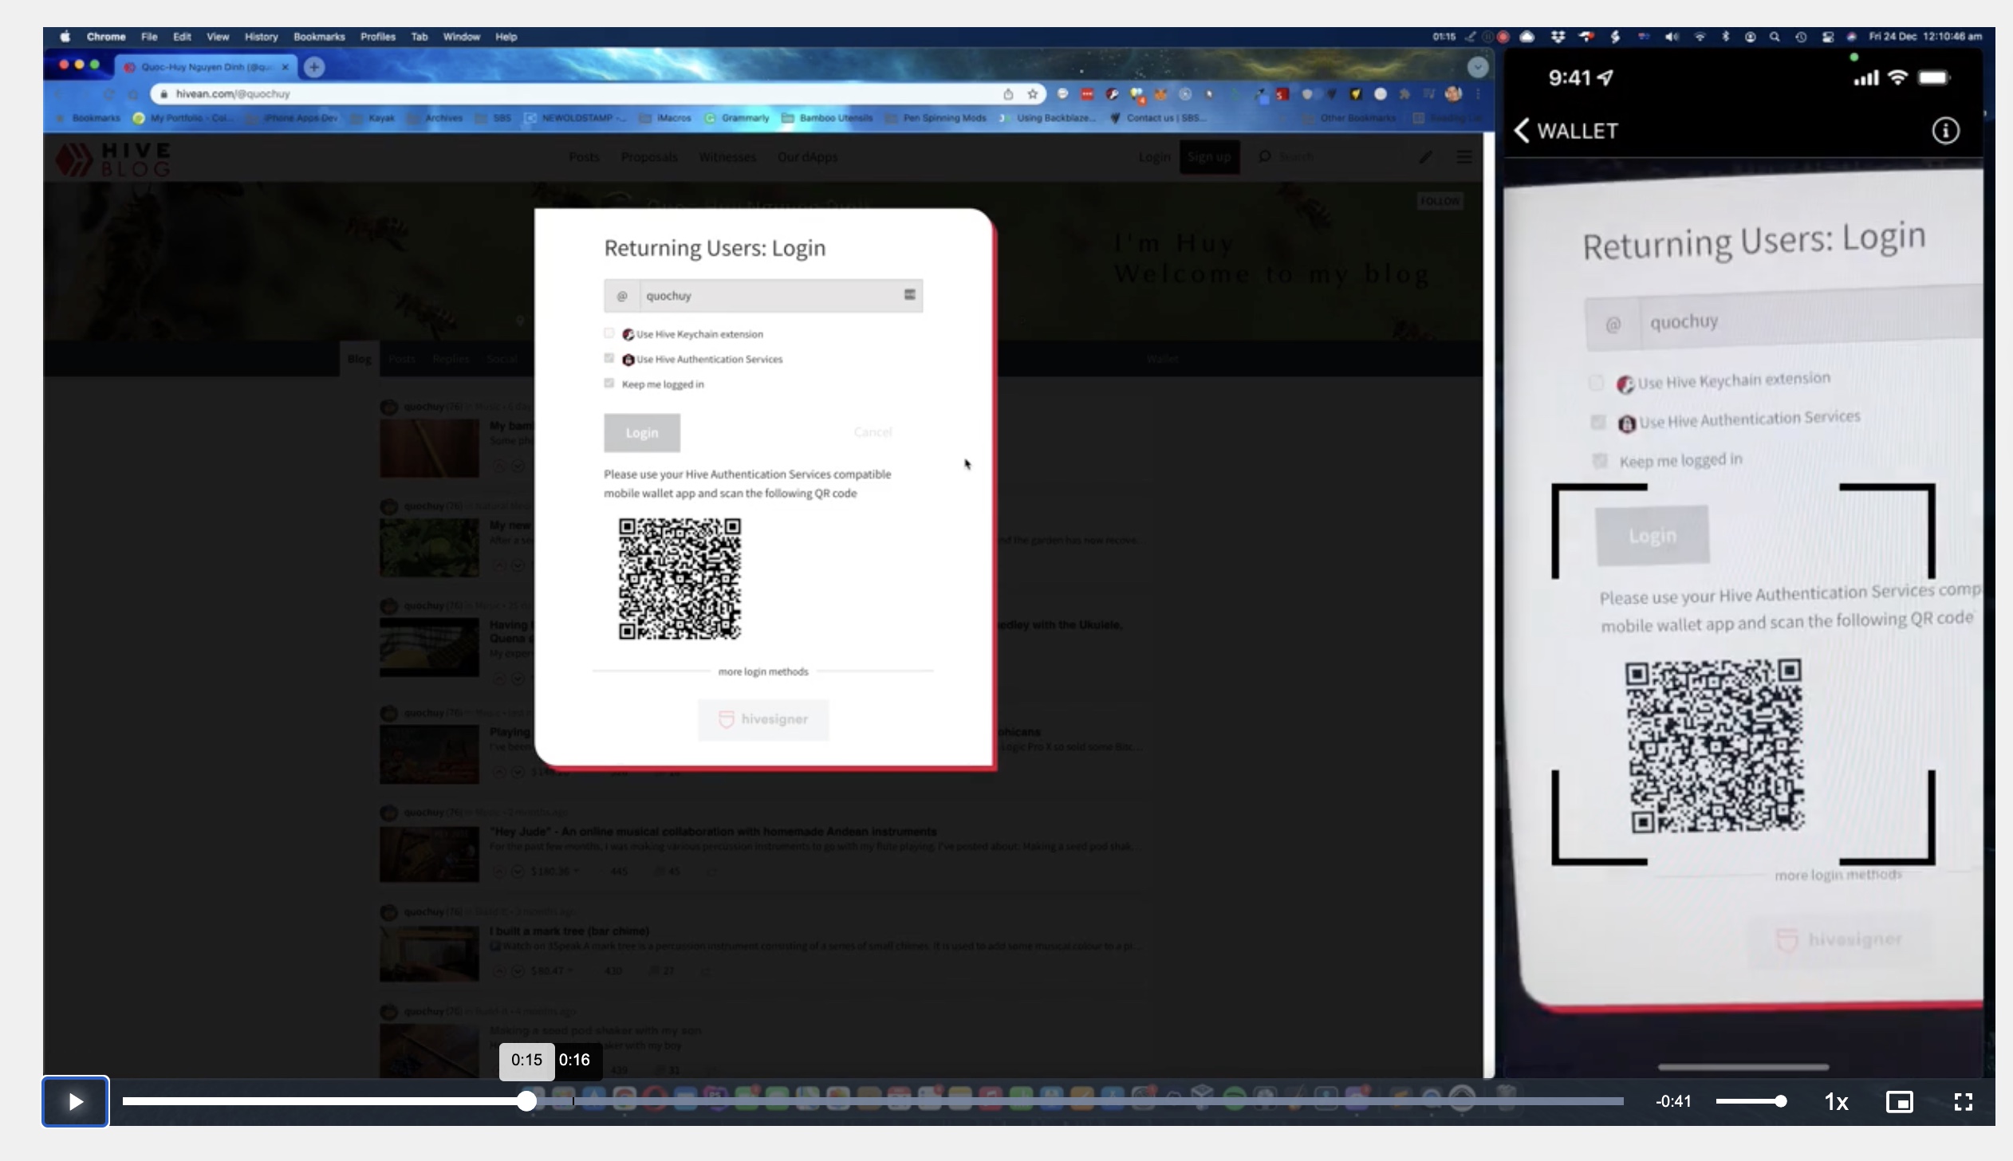Open the History menu
The height and width of the screenshot is (1161, 2013).
pyautogui.click(x=261, y=37)
